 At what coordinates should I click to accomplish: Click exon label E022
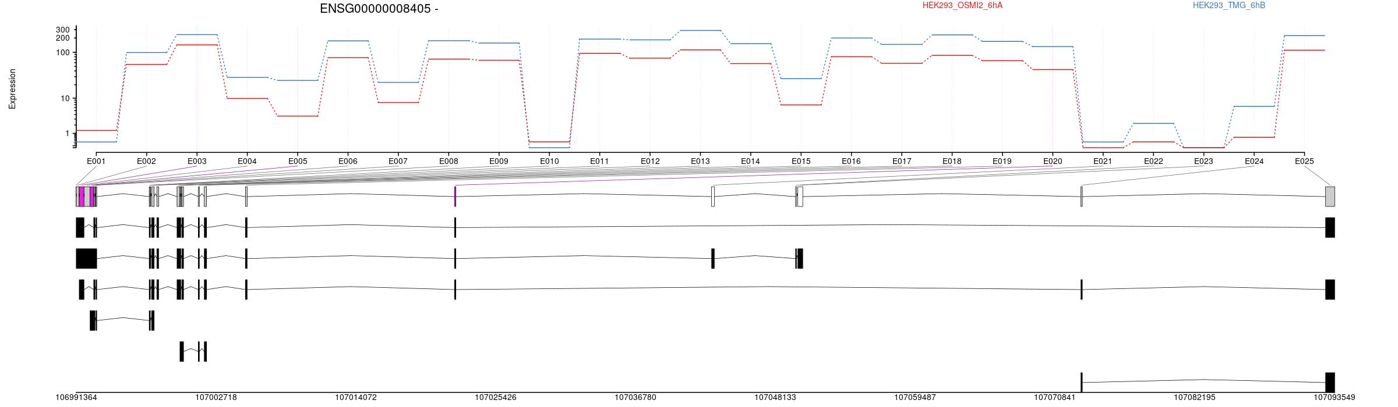[1153, 161]
